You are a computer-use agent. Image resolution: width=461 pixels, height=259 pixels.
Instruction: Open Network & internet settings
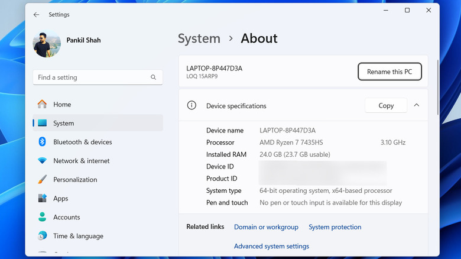(x=81, y=161)
